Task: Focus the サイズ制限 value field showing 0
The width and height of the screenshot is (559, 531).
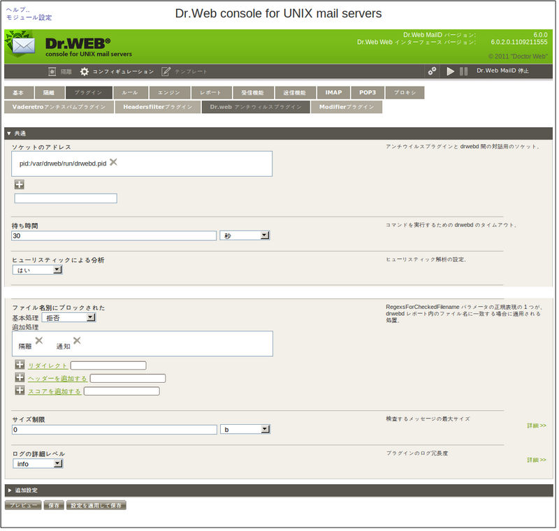Action: coord(115,430)
